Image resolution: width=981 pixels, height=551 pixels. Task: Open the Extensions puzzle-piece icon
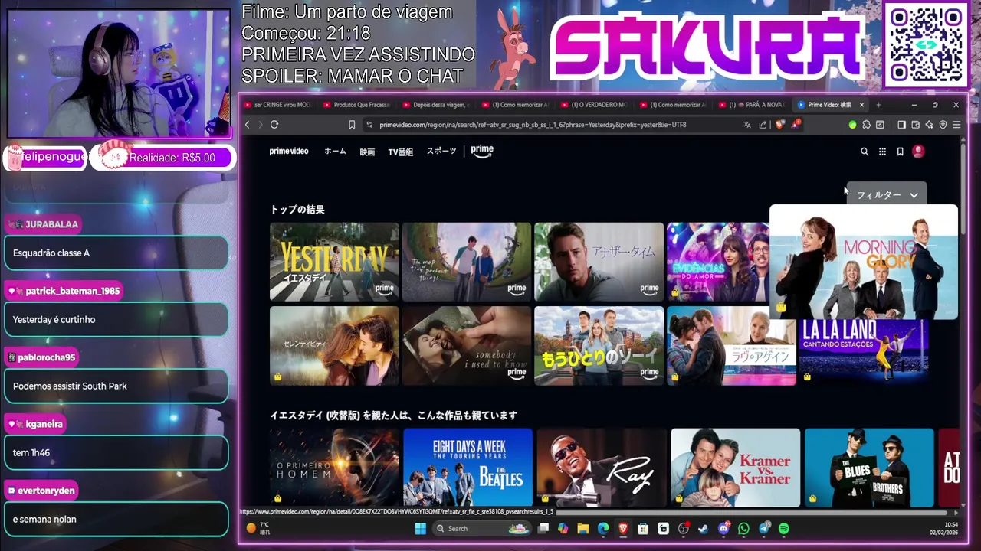(x=866, y=125)
